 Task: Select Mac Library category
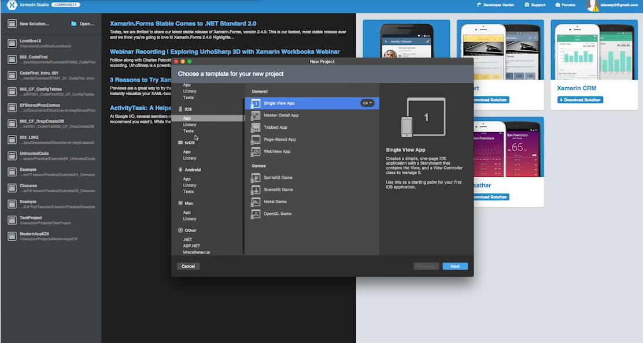[190, 219]
